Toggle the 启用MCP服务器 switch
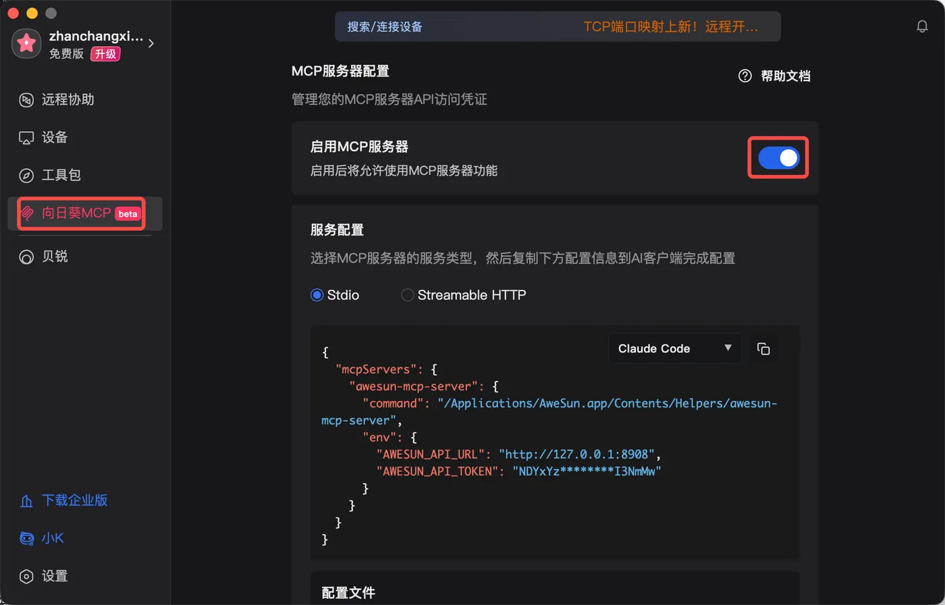This screenshot has height=605, width=945. (778, 158)
